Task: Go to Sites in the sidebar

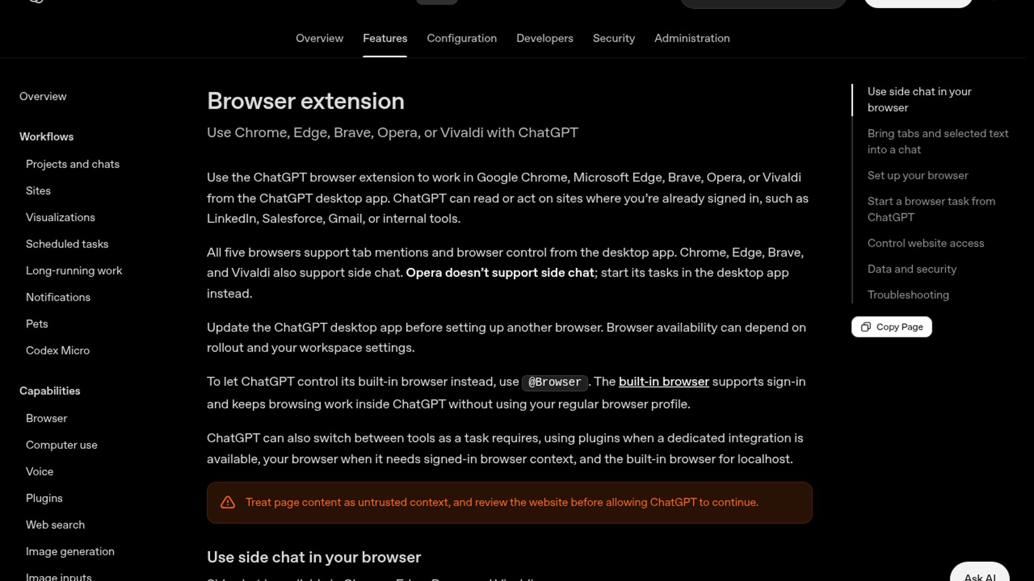Action: [38, 191]
